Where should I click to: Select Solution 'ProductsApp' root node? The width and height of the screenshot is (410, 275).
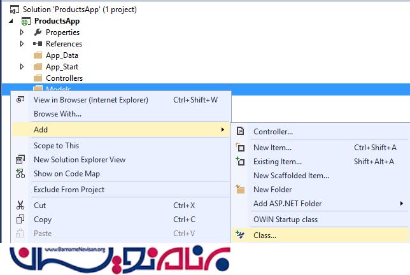[x=79, y=10]
